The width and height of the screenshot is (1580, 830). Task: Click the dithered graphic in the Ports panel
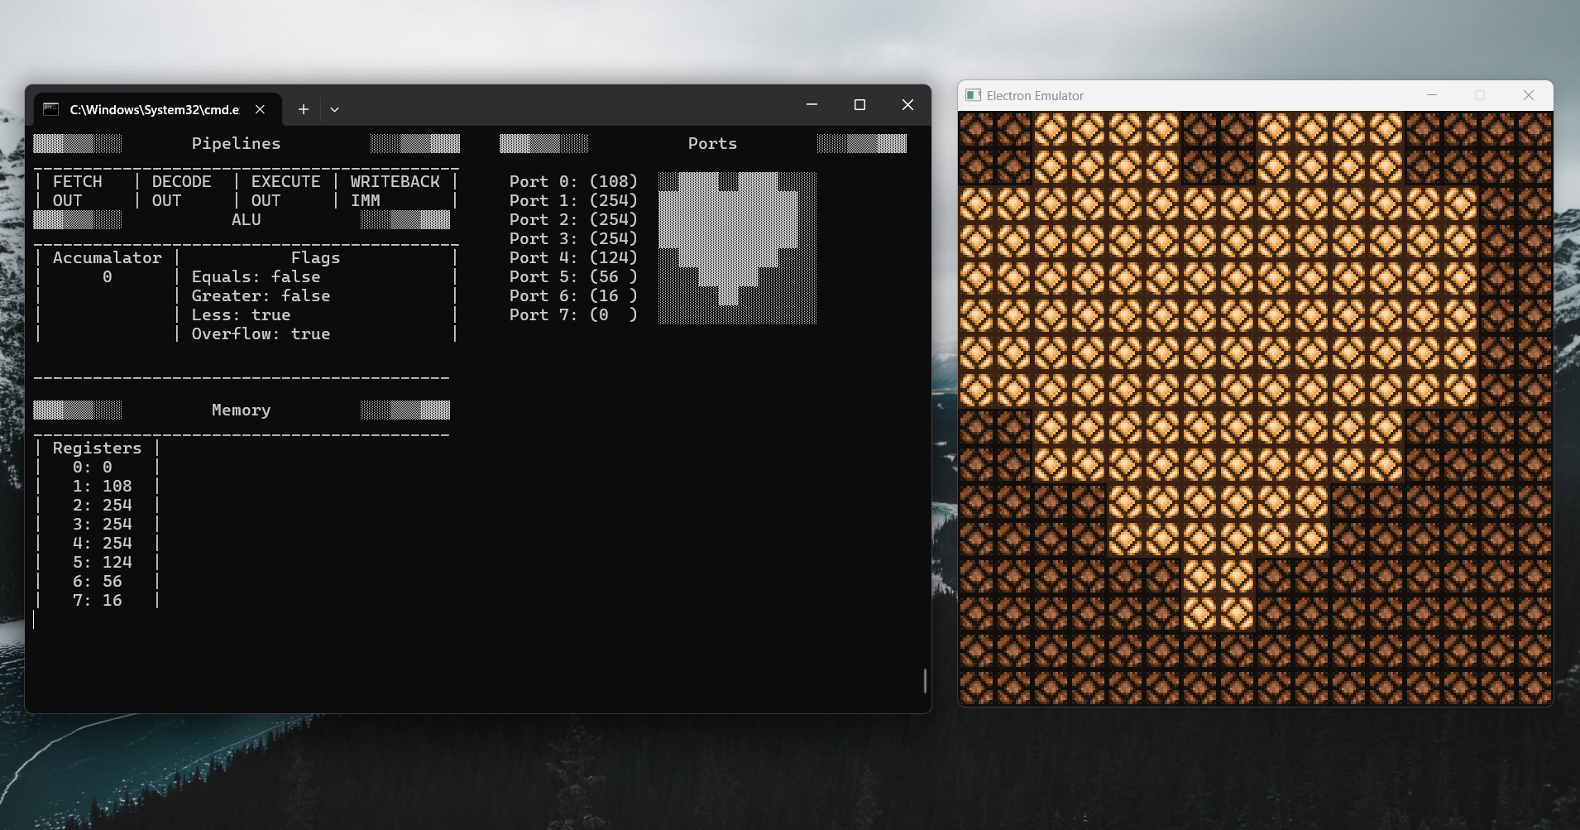coord(736,248)
